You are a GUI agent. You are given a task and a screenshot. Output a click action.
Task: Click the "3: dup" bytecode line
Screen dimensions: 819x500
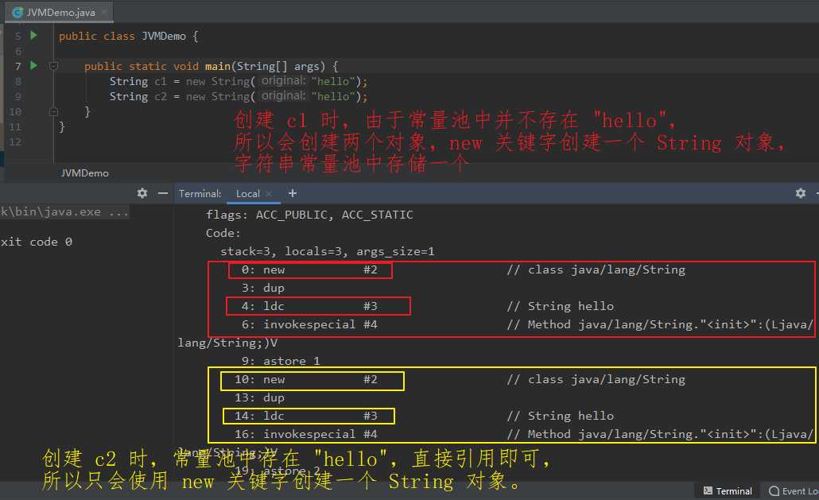(x=262, y=288)
